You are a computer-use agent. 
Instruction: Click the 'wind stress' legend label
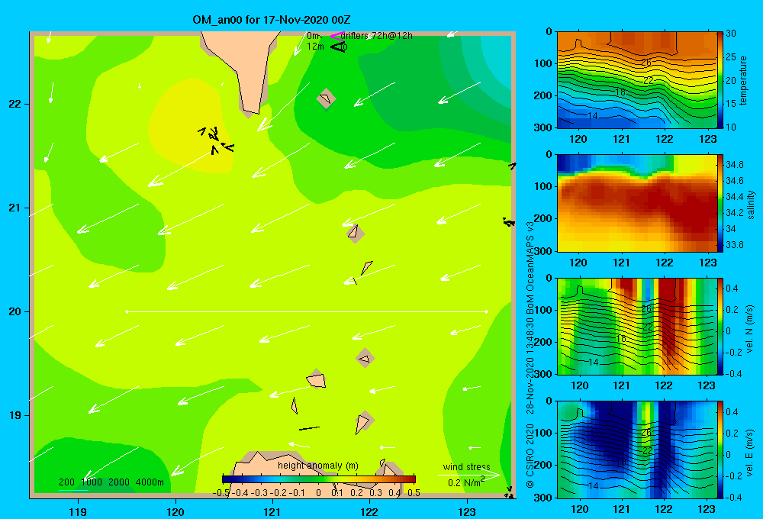click(x=466, y=466)
